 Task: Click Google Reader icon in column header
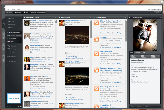tap(94, 17)
